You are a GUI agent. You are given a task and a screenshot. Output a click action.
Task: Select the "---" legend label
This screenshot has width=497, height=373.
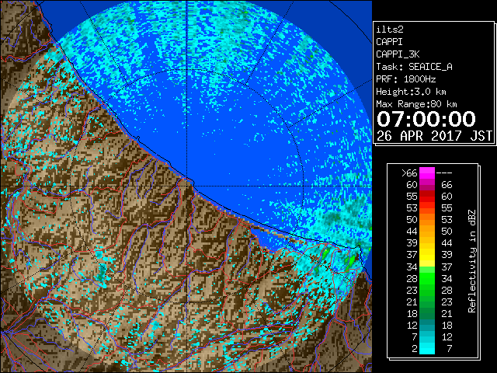point(444,173)
